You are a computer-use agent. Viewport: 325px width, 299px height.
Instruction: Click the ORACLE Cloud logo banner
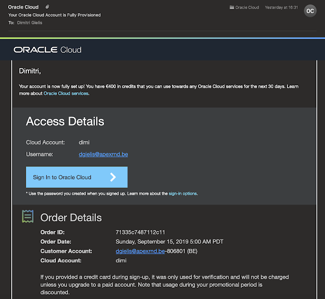pyautogui.click(x=48, y=50)
